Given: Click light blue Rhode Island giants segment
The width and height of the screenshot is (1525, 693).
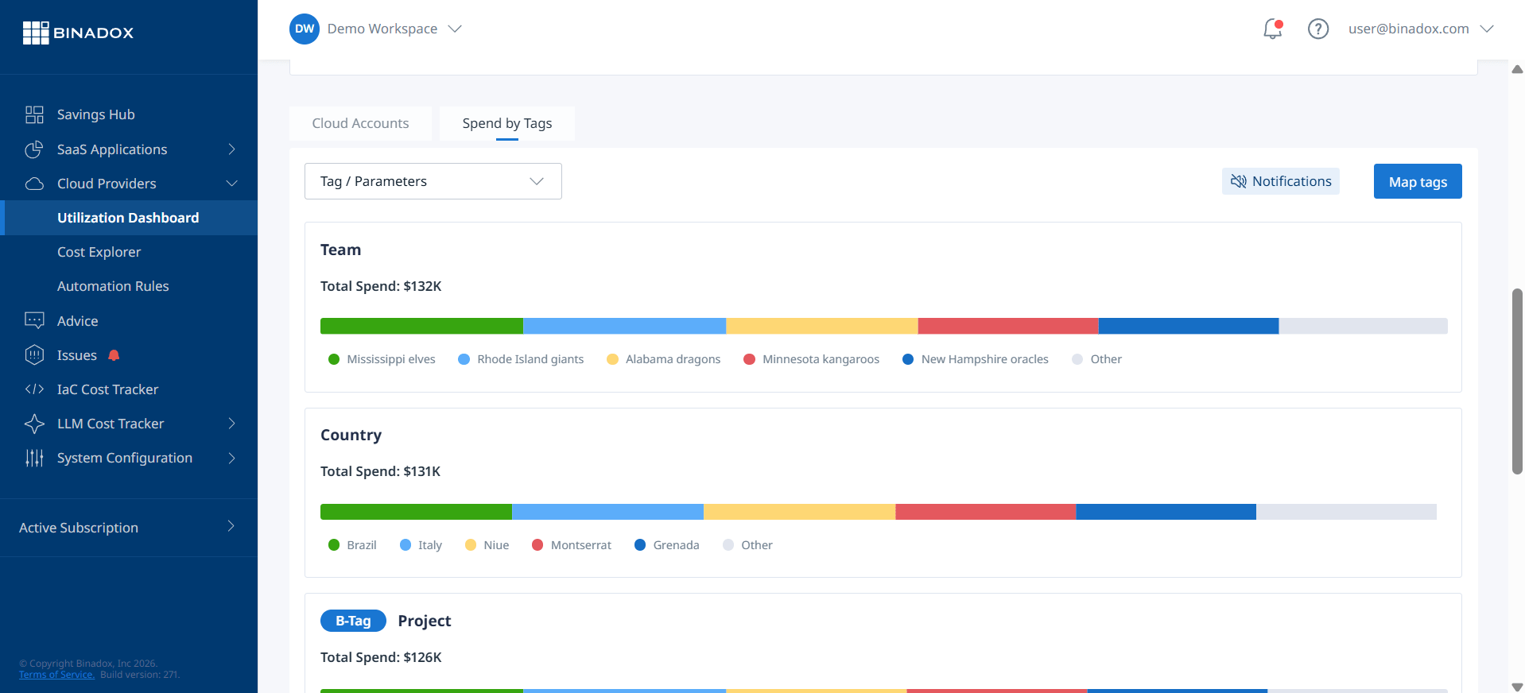Looking at the screenshot, I should click(x=624, y=326).
